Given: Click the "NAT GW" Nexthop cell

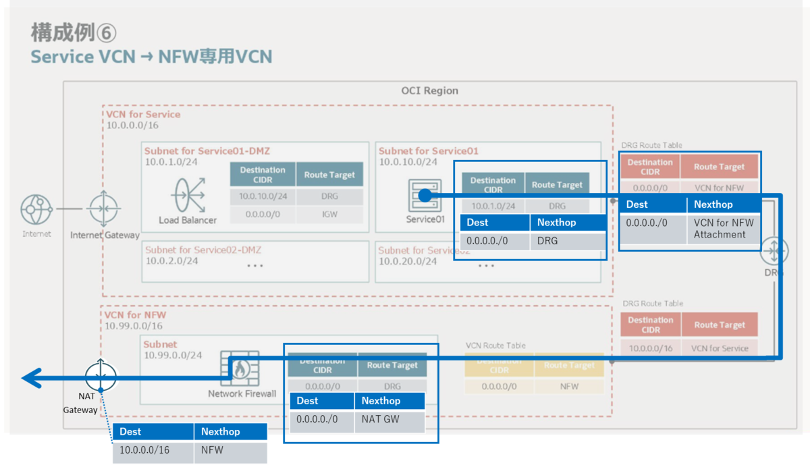Looking at the screenshot, I should point(389,421).
